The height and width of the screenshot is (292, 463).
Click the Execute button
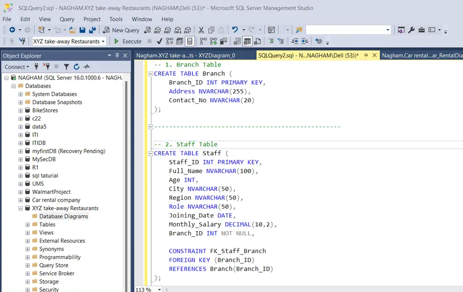coord(128,41)
